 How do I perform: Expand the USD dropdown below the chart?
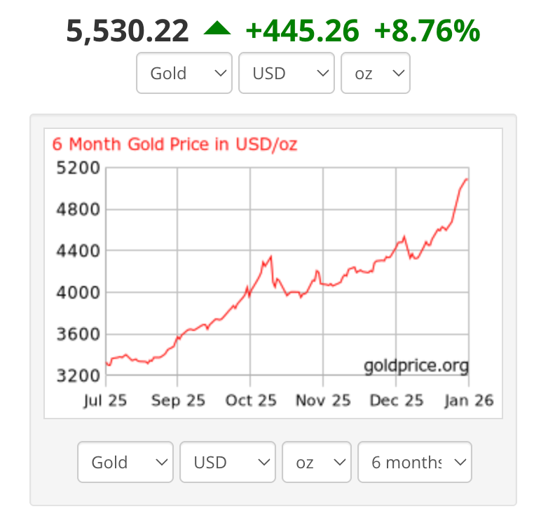226,462
